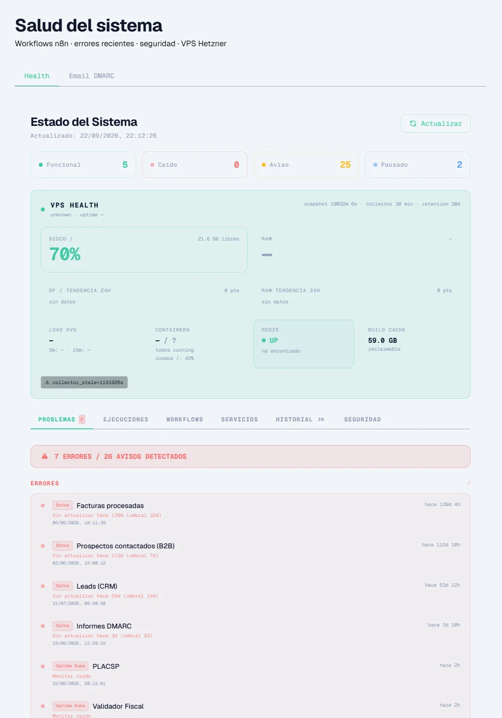Click the snapshot collector retention info line
The image size is (502, 718).
382,204
